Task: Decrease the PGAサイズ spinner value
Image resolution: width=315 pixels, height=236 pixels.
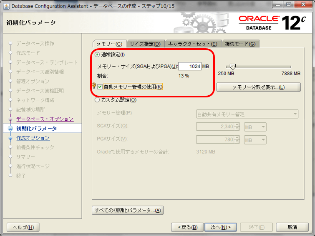Action: coord(237,142)
